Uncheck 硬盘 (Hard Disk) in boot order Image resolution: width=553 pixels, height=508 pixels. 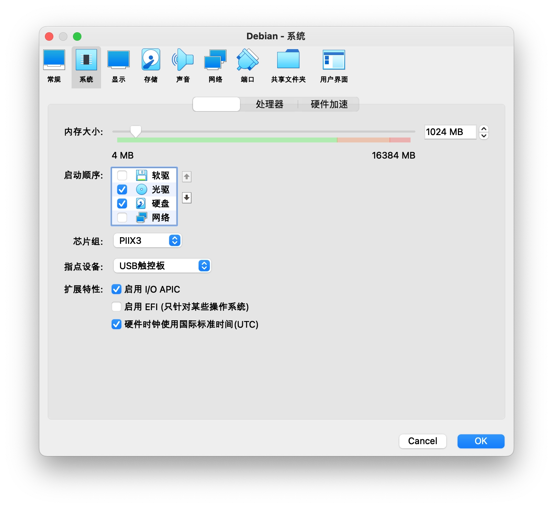[x=122, y=203]
